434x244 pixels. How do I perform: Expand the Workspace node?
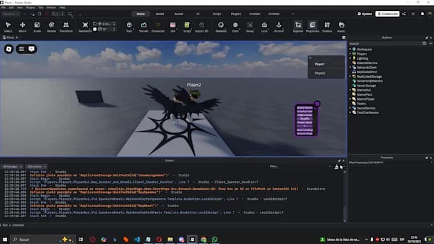coord(350,49)
